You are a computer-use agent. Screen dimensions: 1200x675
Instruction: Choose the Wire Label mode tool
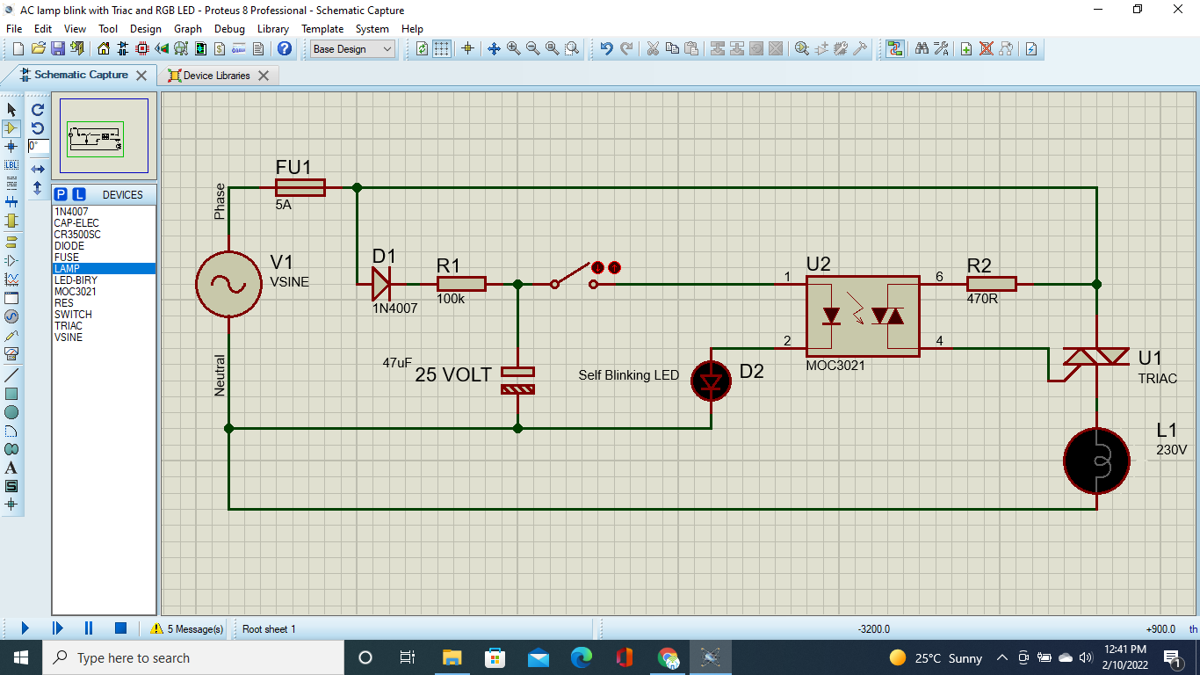click(x=11, y=165)
